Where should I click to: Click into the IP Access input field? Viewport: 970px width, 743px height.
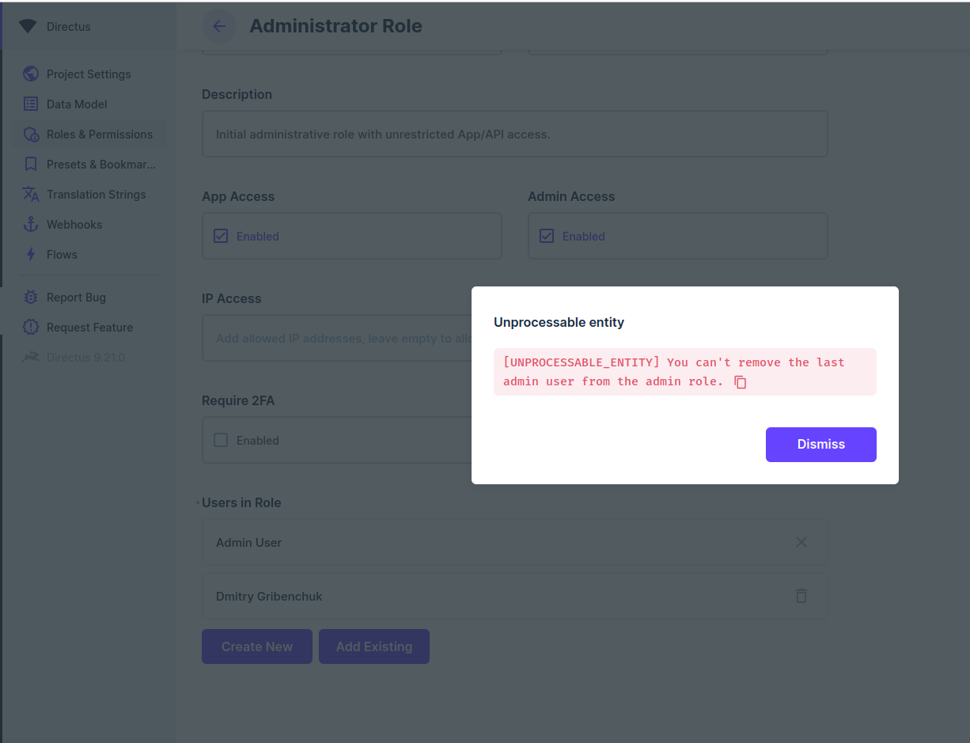tap(356, 338)
